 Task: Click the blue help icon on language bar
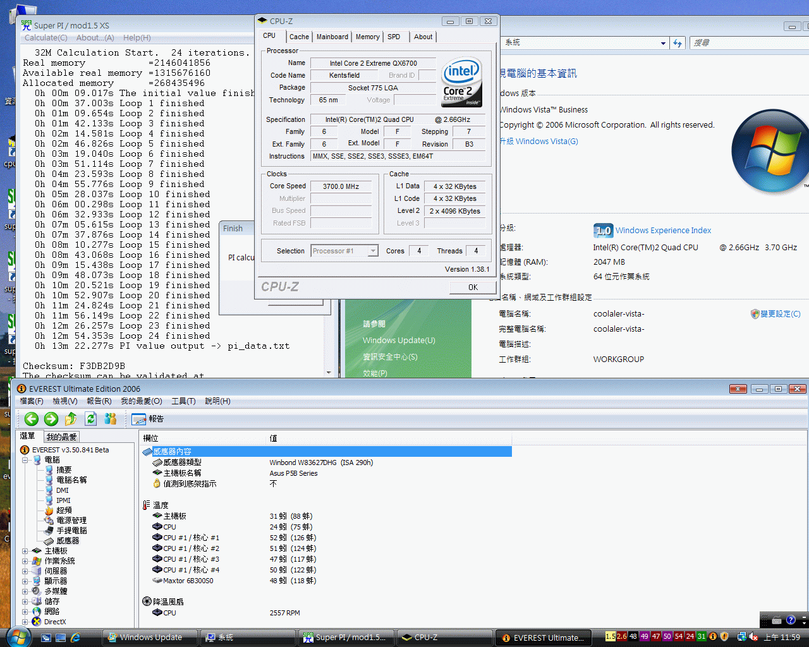pos(791,620)
